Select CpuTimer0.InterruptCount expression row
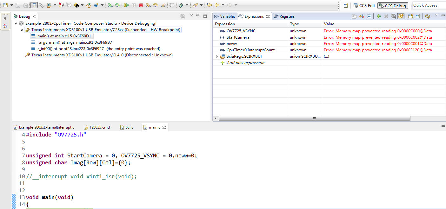The width and height of the screenshot is (446, 209). (x=329, y=50)
